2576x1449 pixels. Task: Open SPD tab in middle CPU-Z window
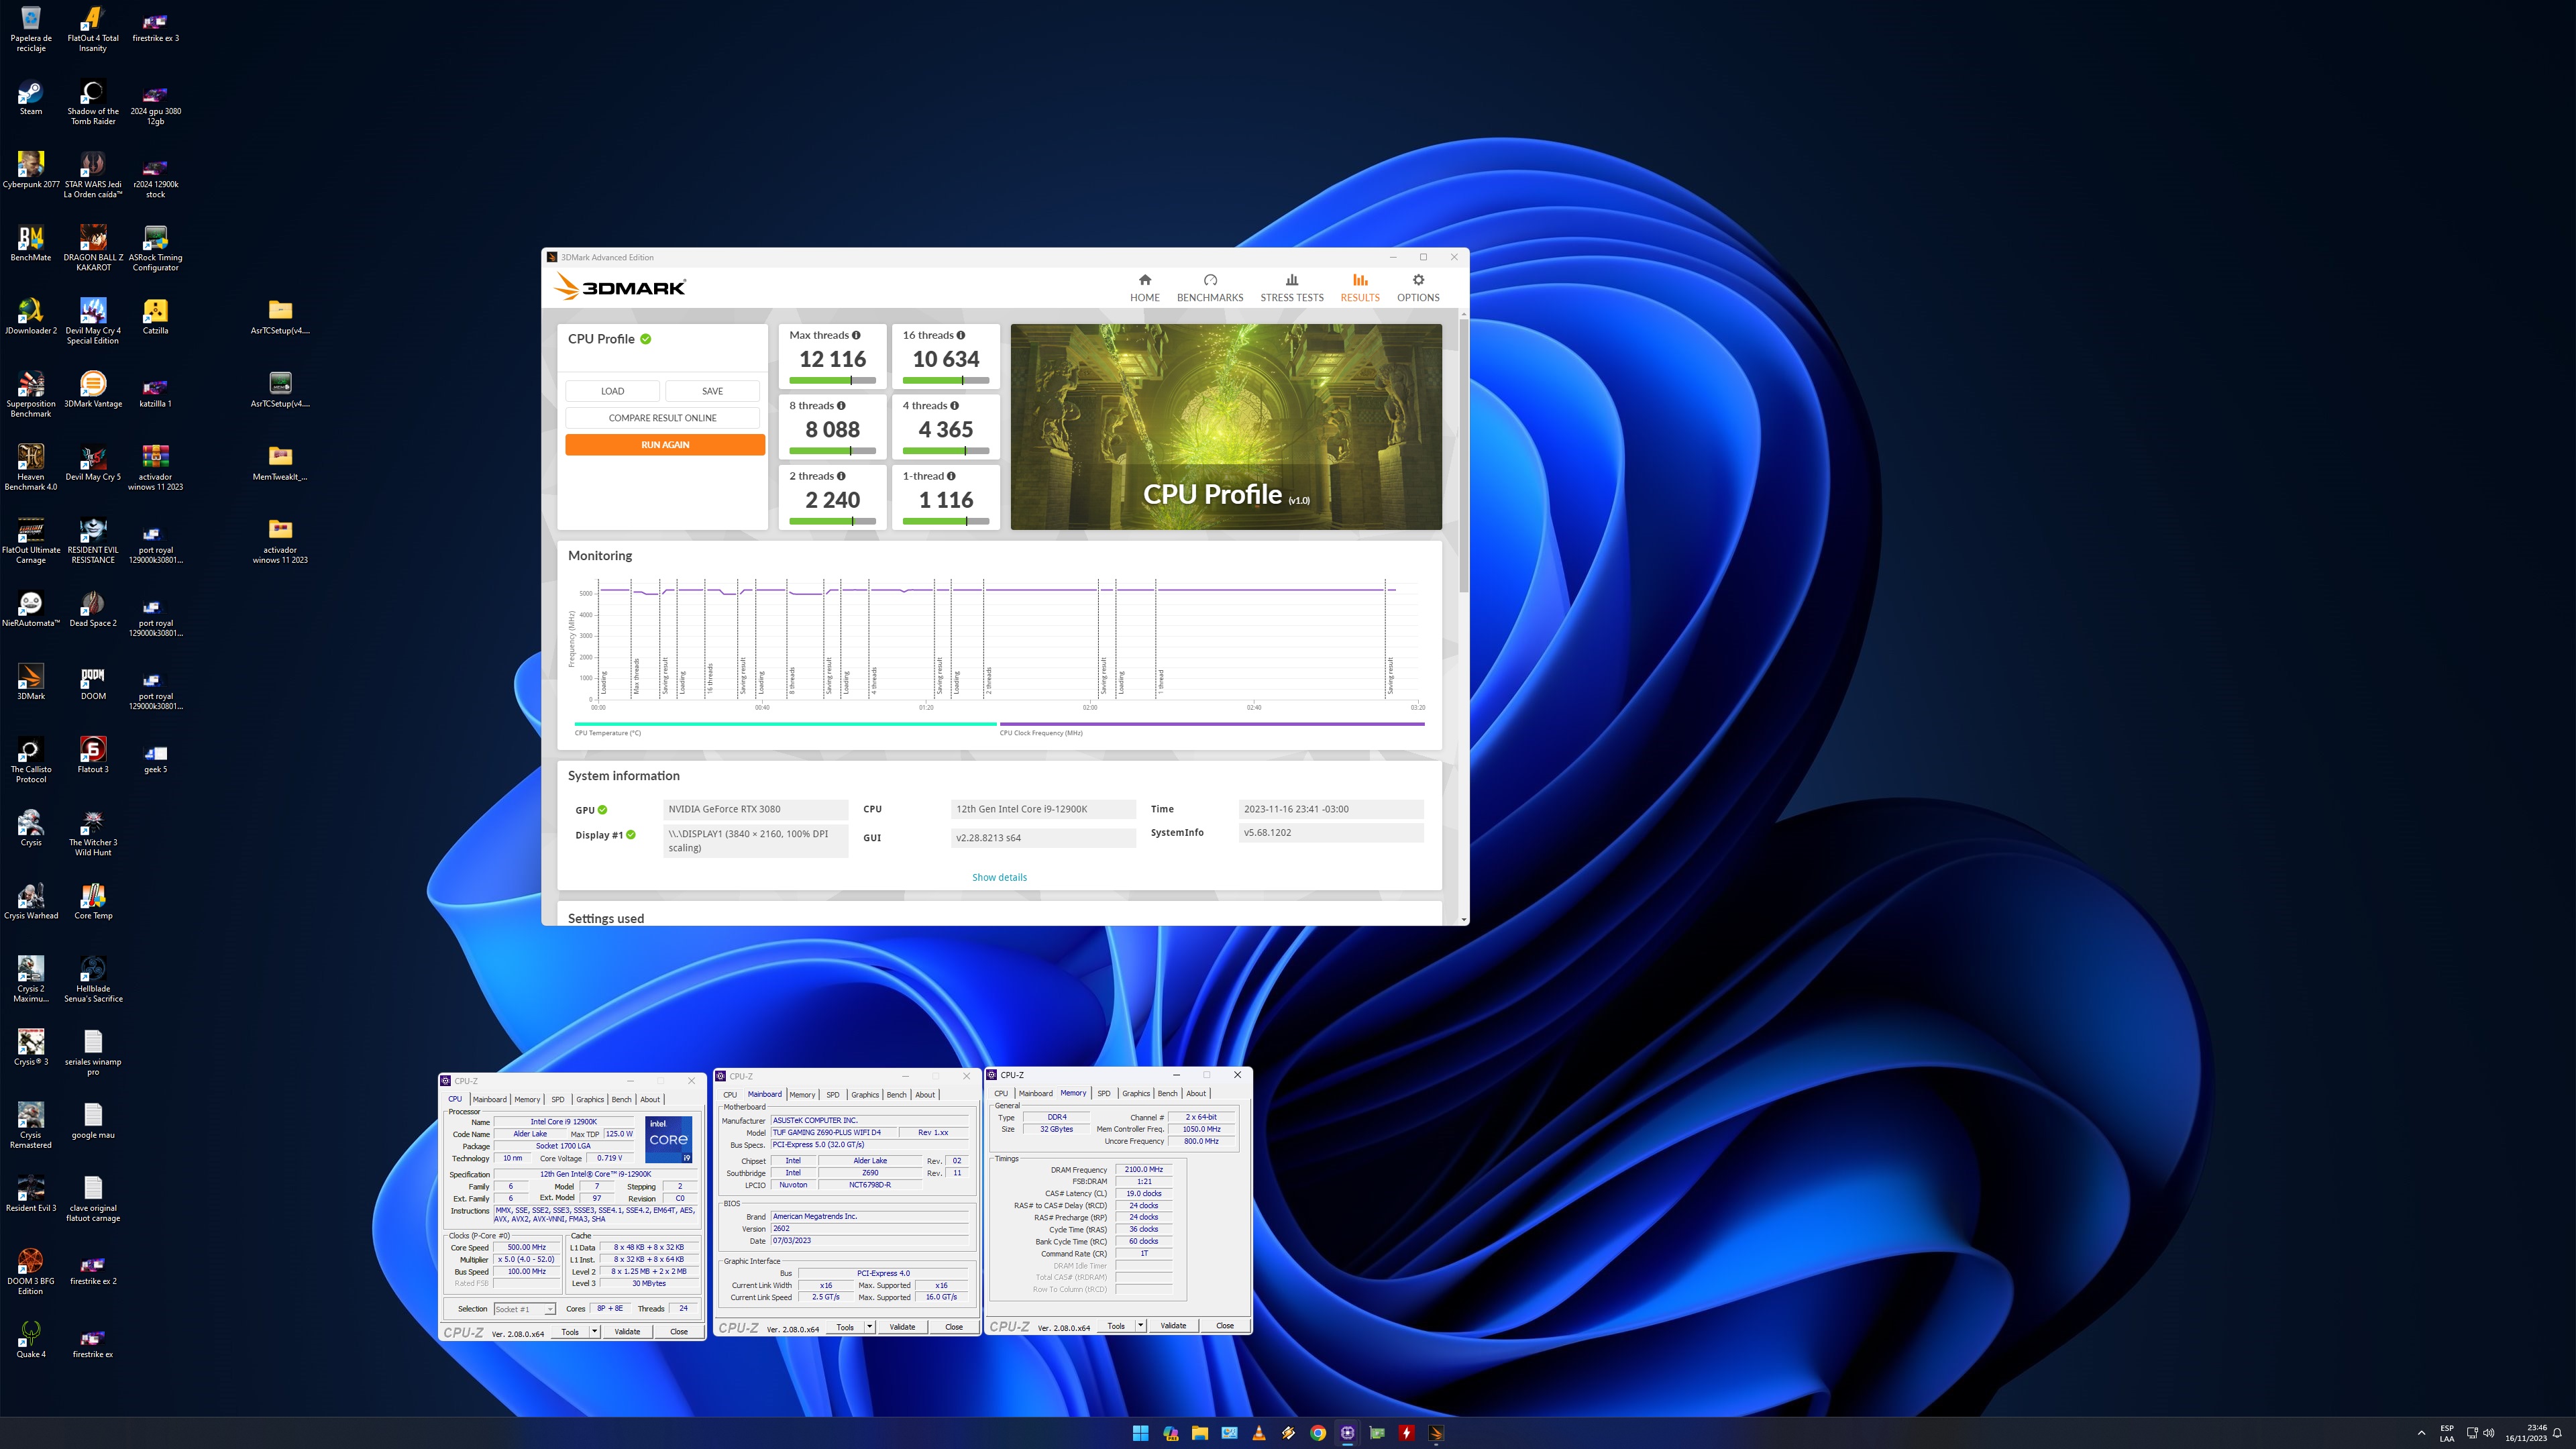833,1094
